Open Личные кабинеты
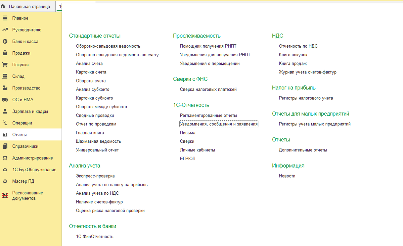This screenshot has width=403, height=246. coord(197,150)
